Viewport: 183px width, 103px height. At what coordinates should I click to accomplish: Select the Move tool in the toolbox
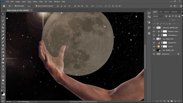point(3,14)
